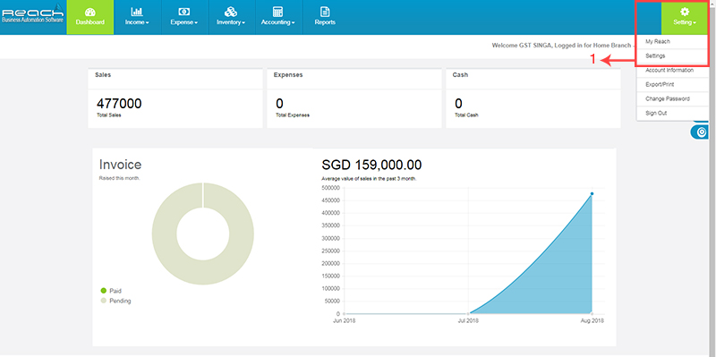Image resolution: width=716 pixels, height=357 pixels.
Task: Toggle the Pending legend marker
Action: click(x=104, y=301)
